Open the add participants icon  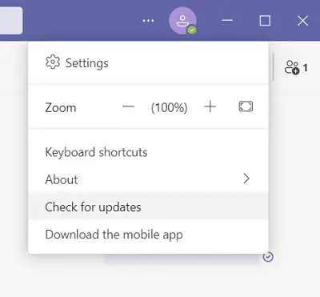292,67
